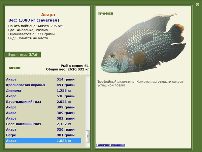Click the Версия игры: 3.7.6 badge
Screen dimensions: 202x152
(23, 54)
